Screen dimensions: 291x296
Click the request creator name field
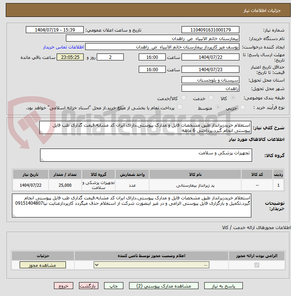(x=162, y=47)
